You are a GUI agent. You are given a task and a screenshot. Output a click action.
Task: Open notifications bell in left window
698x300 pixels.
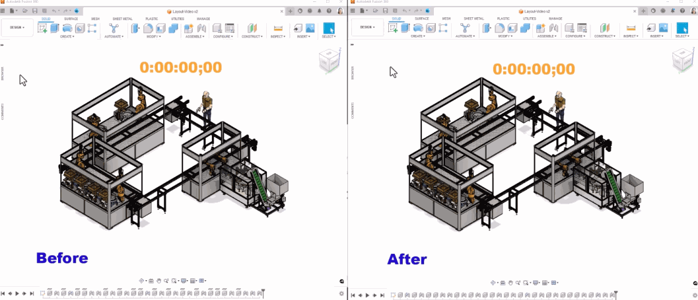click(x=319, y=11)
